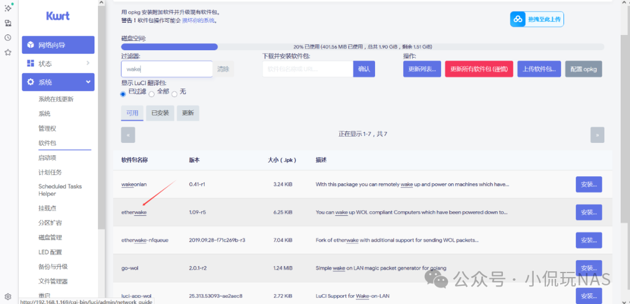
Task: Click the gear icon beside 系统
Action: click(30, 82)
